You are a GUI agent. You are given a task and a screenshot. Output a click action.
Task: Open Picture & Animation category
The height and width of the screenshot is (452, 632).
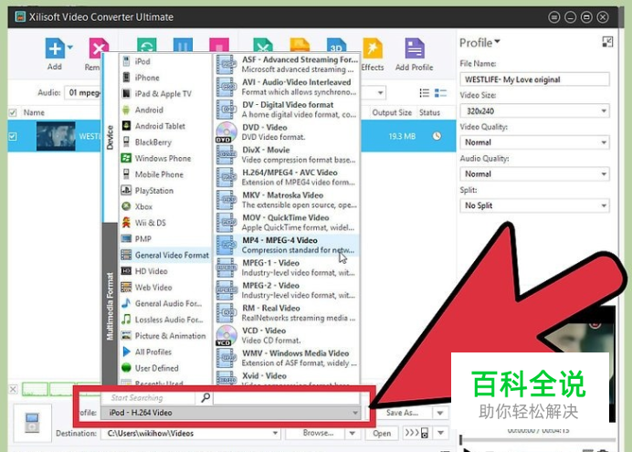[165, 335]
